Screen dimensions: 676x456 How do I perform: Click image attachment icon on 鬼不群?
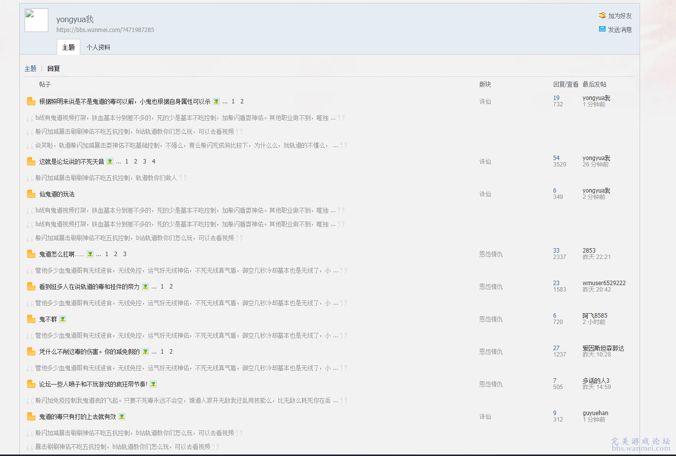(63, 319)
